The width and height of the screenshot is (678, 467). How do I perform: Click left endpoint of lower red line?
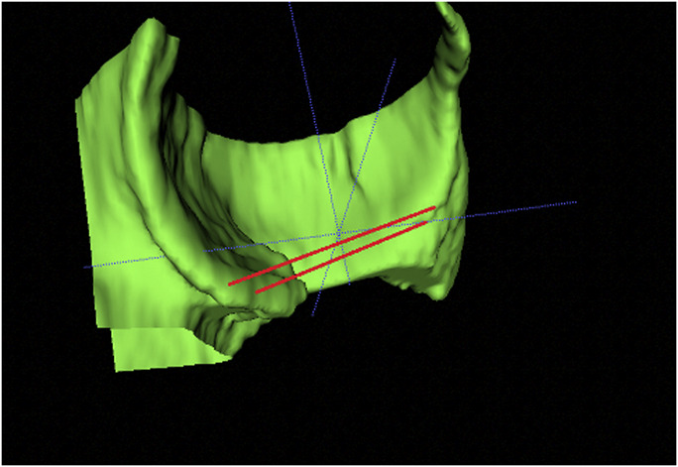[x=258, y=292]
